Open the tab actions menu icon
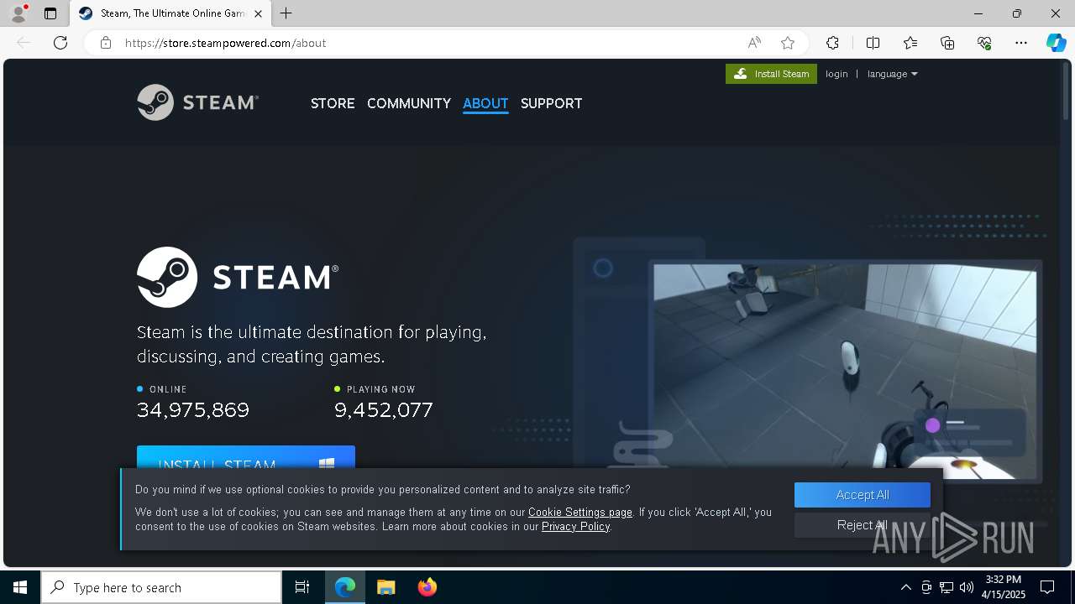 50,13
